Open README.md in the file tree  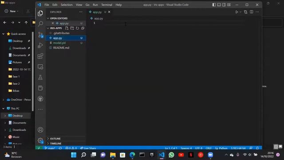tap(66, 48)
